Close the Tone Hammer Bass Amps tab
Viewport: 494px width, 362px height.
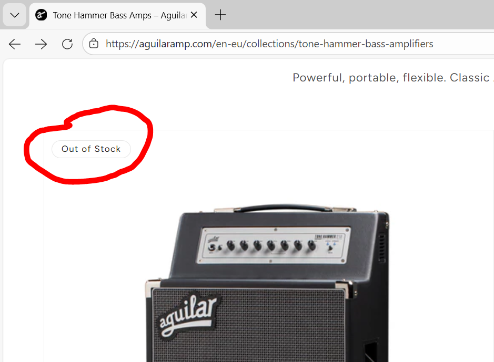pos(194,15)
